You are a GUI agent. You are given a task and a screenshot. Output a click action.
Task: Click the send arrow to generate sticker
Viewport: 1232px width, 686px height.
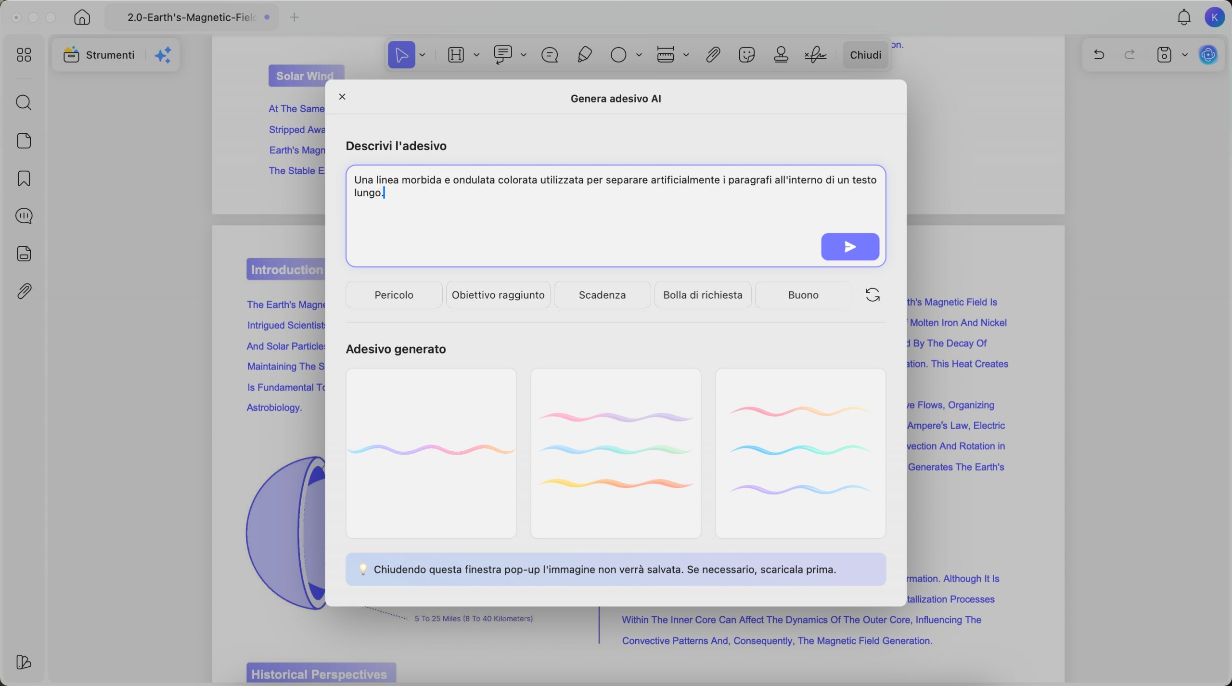[849, 247]
